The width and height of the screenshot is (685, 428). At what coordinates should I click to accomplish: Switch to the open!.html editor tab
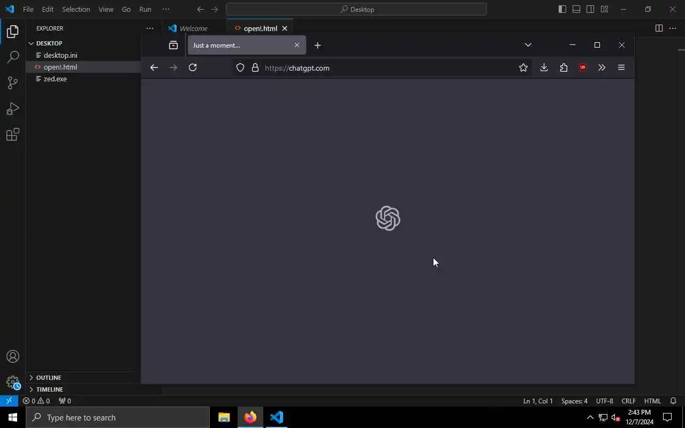260,28
